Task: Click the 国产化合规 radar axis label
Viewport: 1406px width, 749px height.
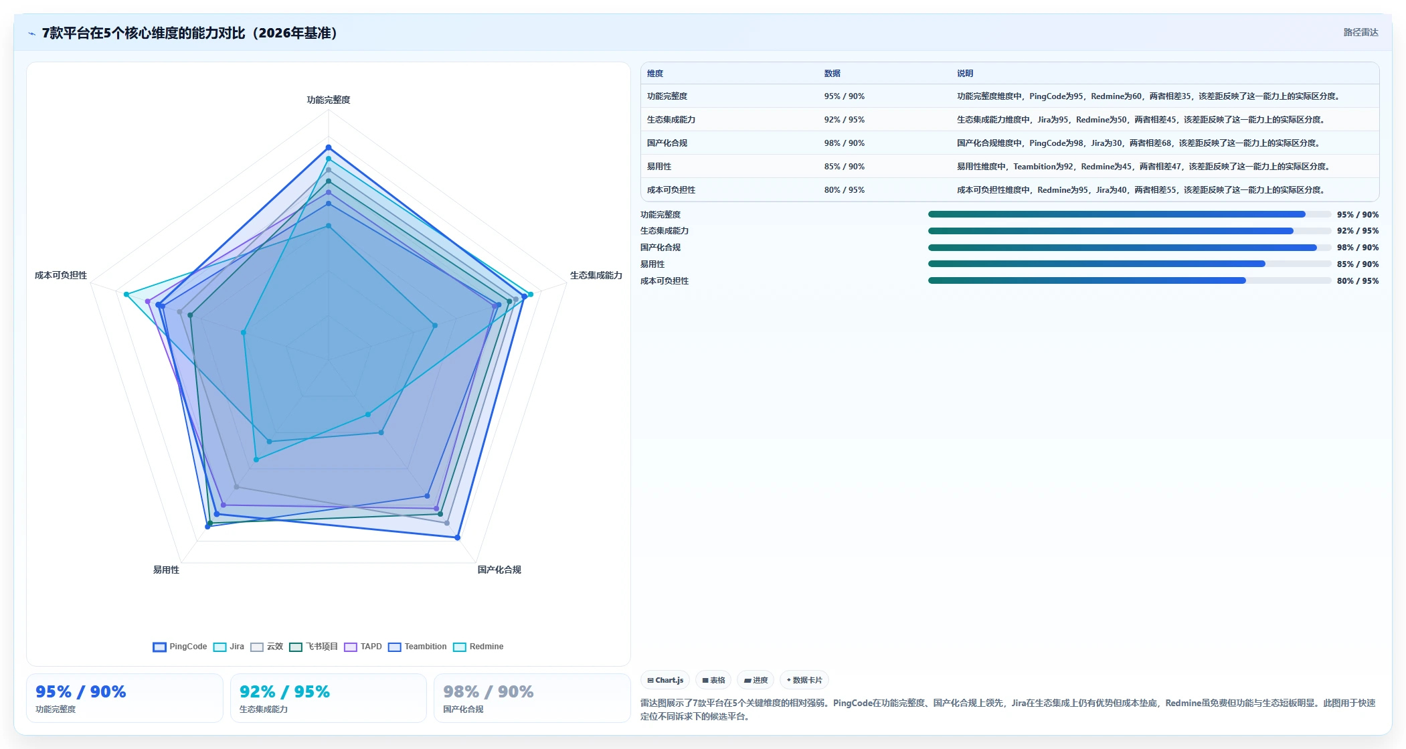Action: (499, 570)
